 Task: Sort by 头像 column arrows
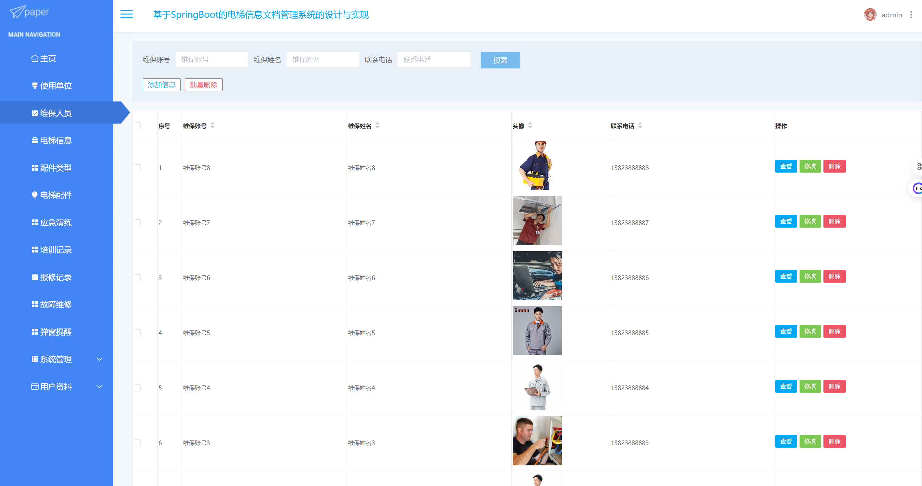tap(530, 125)
